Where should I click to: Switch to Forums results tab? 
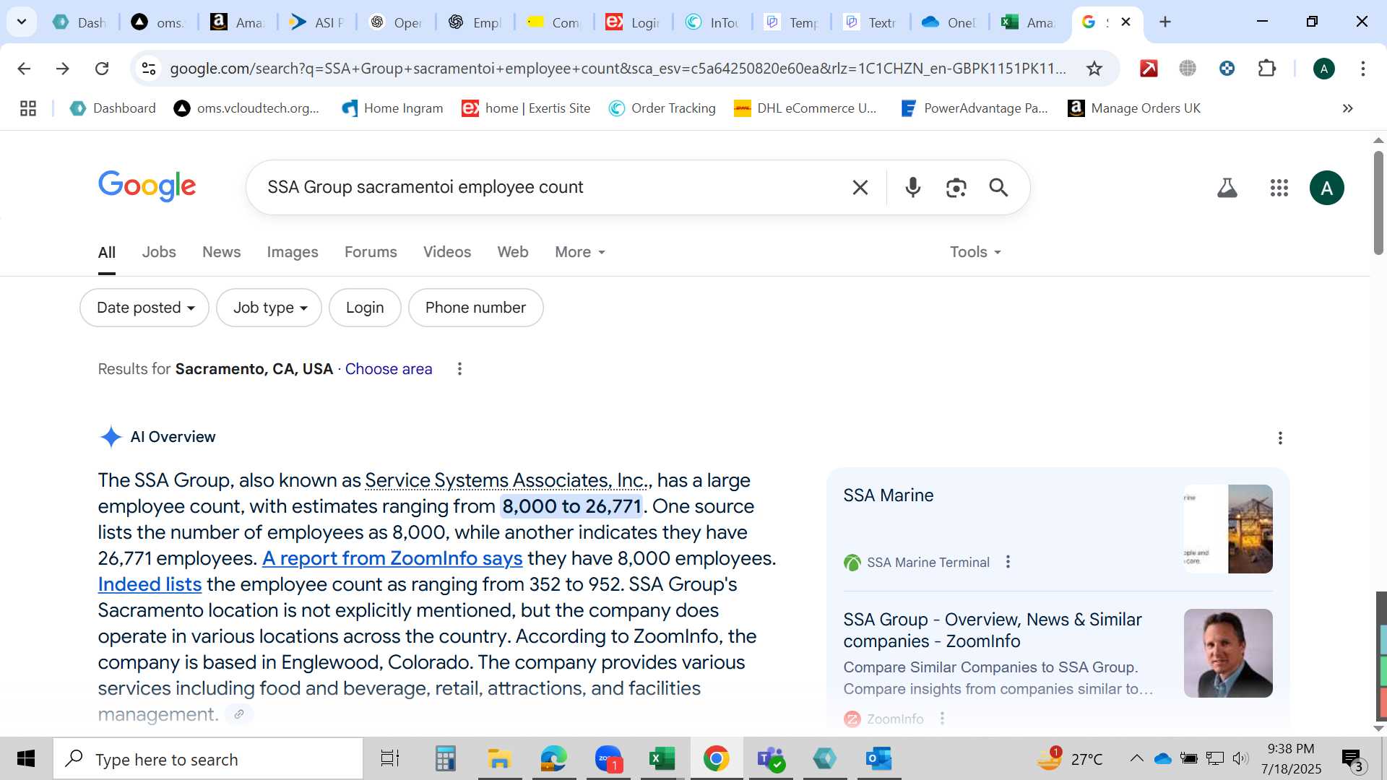click(x=371, y=252)
